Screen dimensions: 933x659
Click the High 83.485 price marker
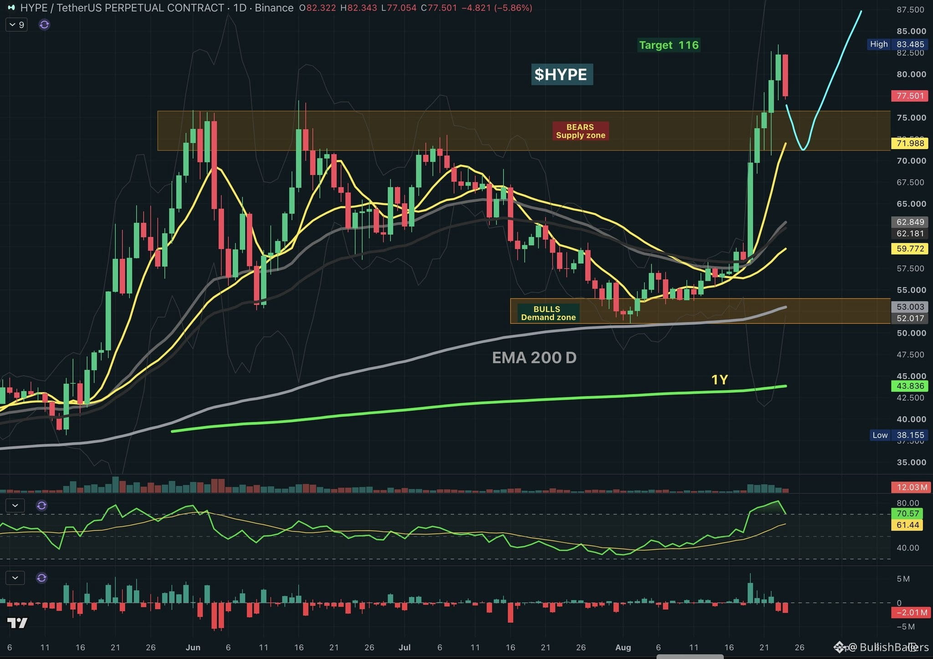coord(897,44)
